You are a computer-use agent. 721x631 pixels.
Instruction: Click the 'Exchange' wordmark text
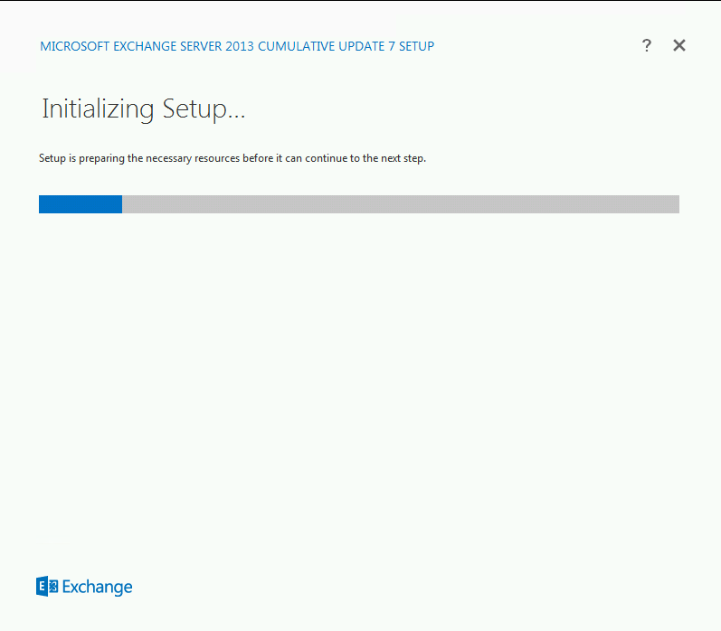(x=97, y=587)
